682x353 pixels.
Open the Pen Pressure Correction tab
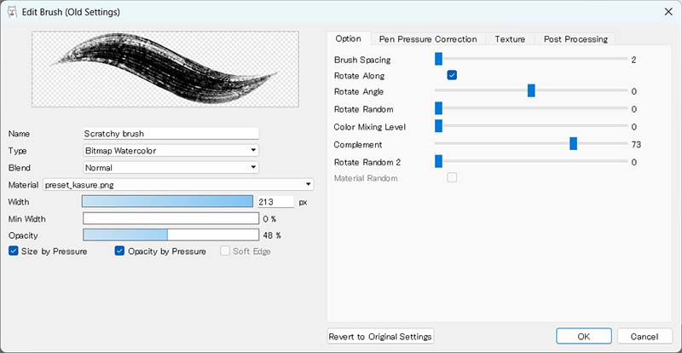pos(428,39)
